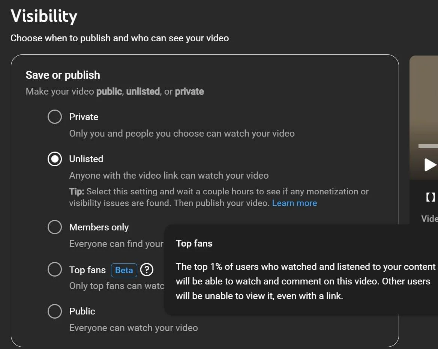This screenshot has width=438, height=349.
Task: Click the 'Save or publish' heading
Action: 63,75
